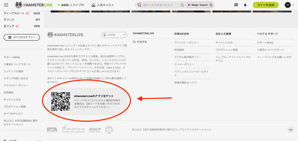Open メディアの問い合わせ link

pos(16,78)
